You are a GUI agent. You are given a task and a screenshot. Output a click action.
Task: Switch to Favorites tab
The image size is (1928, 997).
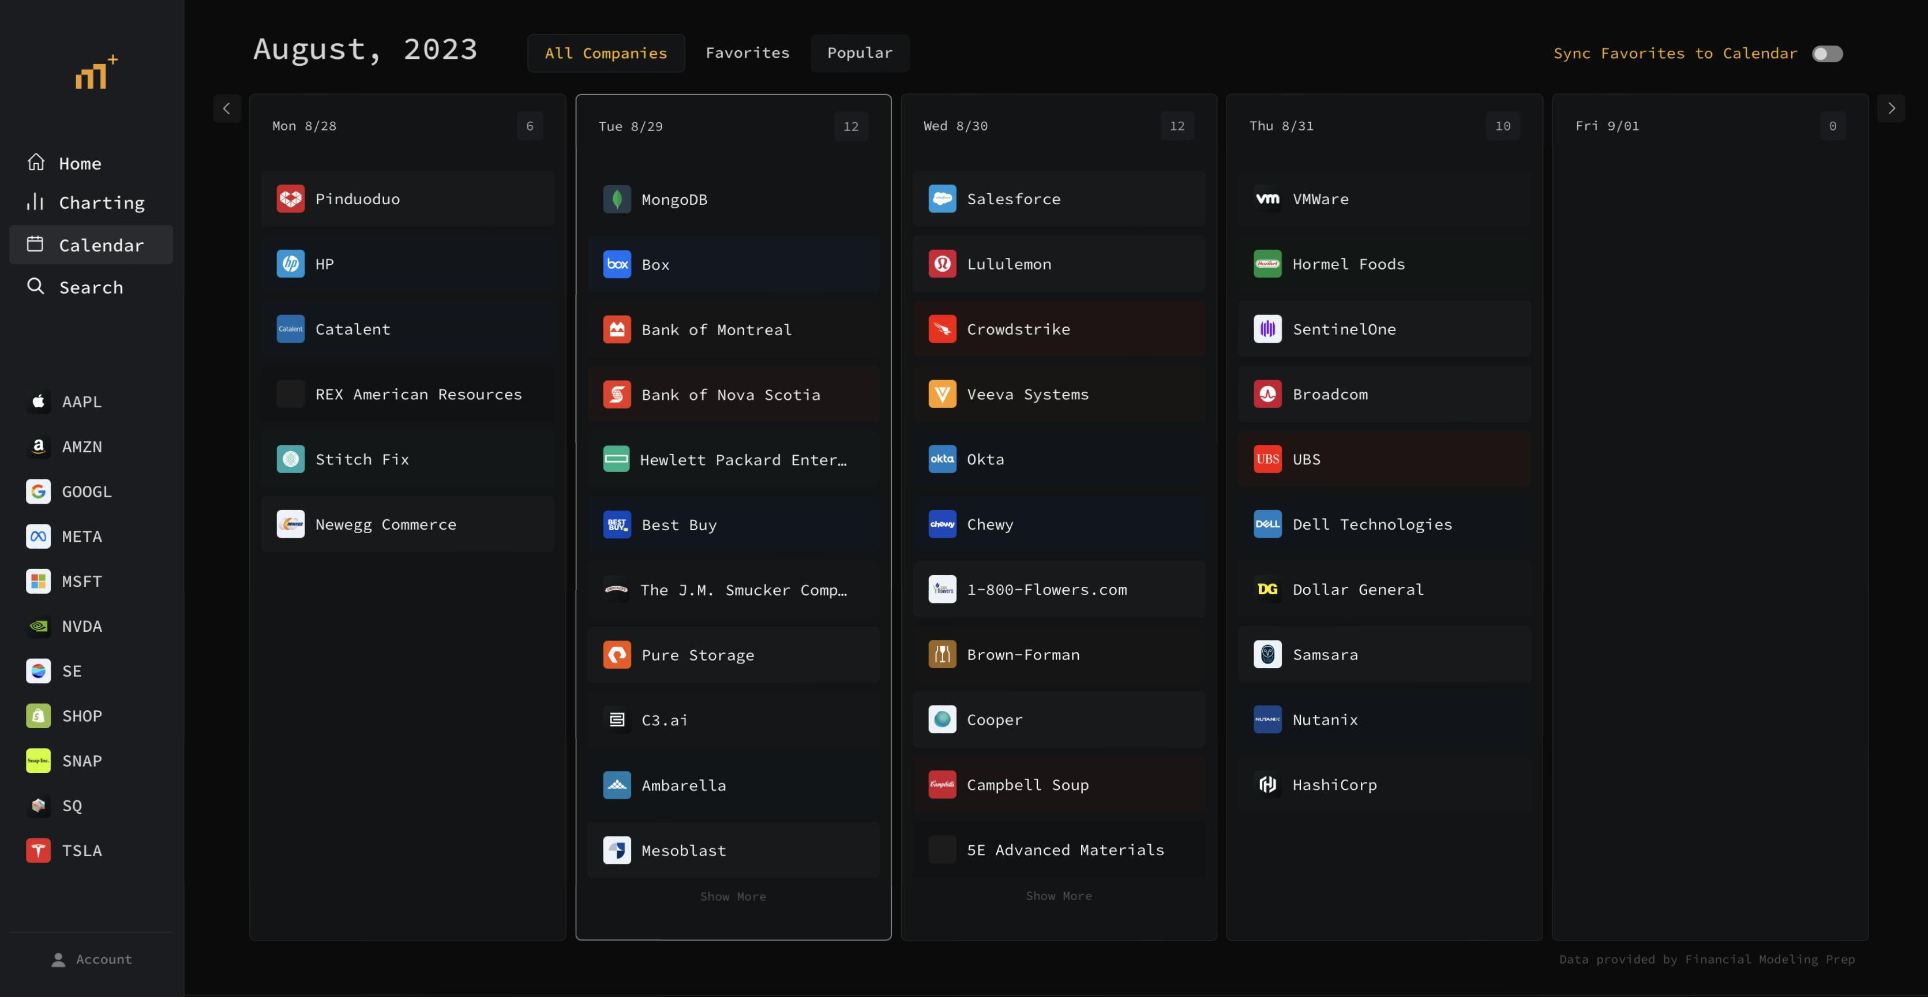click(x=747, y=53)
